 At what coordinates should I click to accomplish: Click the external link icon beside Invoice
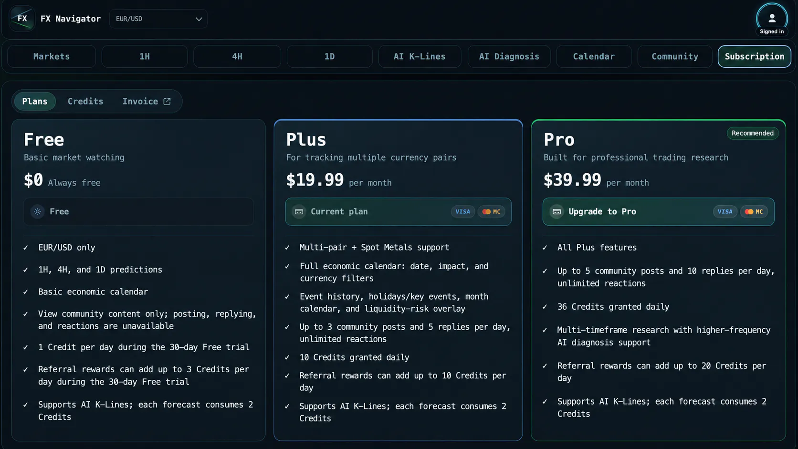point(167,101)
